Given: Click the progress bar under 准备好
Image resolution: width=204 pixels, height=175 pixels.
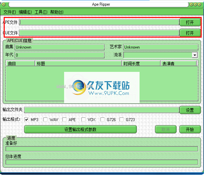Looking at the screenshot, I should (x=102, y=149).
